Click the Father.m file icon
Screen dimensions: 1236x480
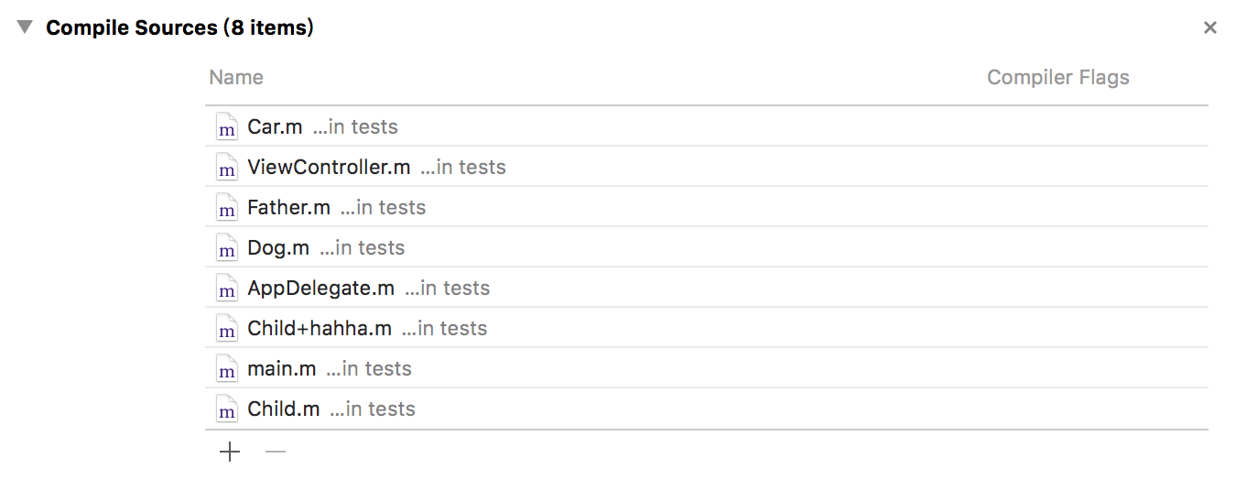point(226,208)
